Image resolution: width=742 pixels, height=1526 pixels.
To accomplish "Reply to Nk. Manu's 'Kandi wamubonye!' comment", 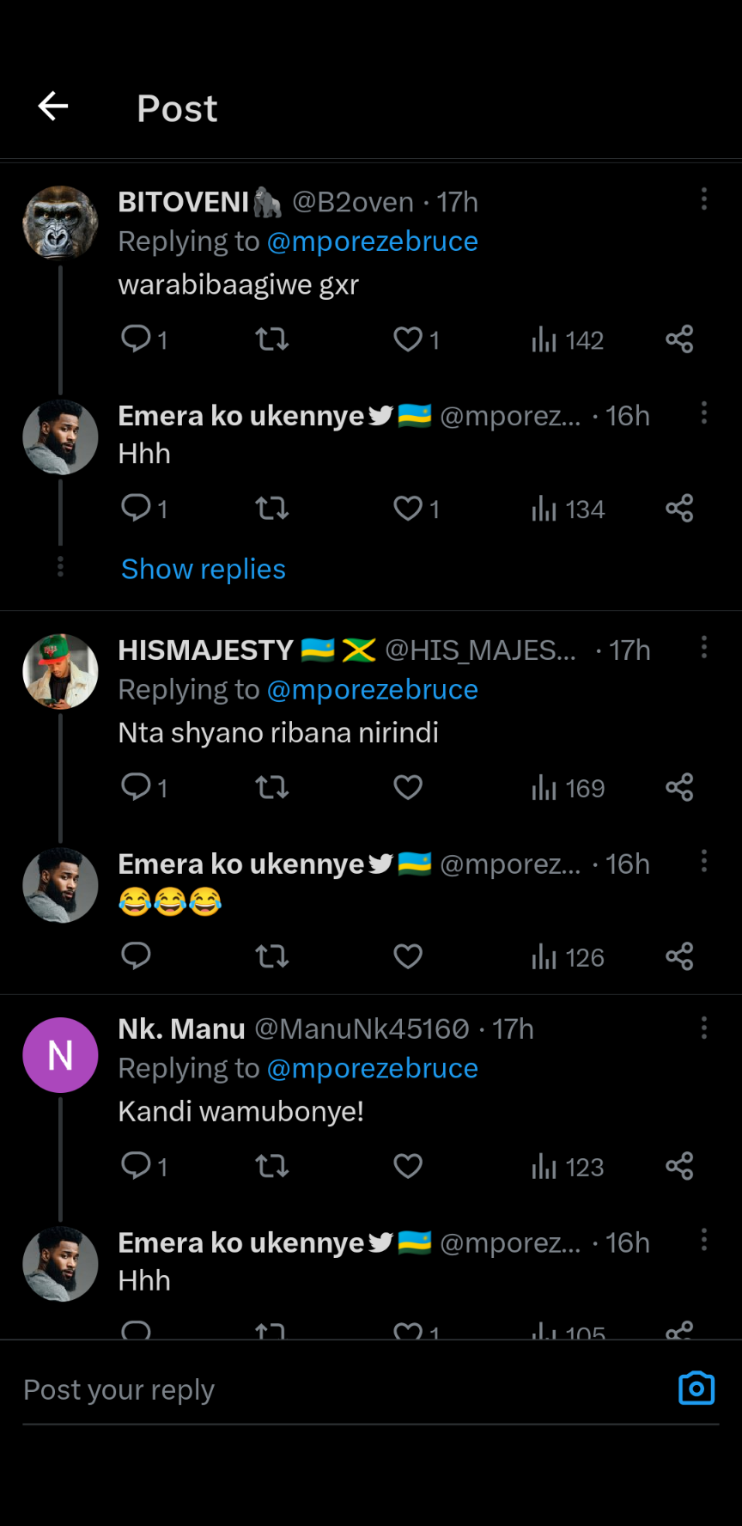I will (x=137, y=1166).
